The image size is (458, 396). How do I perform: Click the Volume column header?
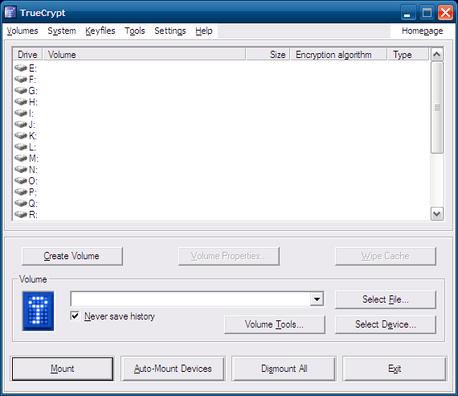tap(144, 55)
